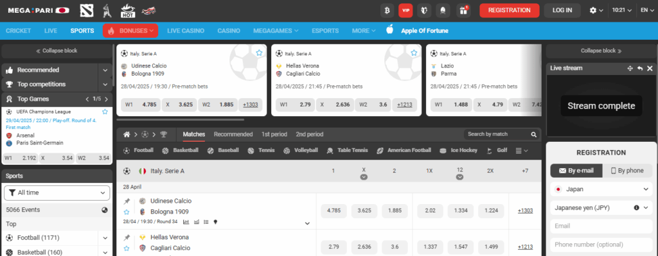Open the Bitcoin payments icon
The height and width of the screenshot is (256, 658).
[387, 10]
